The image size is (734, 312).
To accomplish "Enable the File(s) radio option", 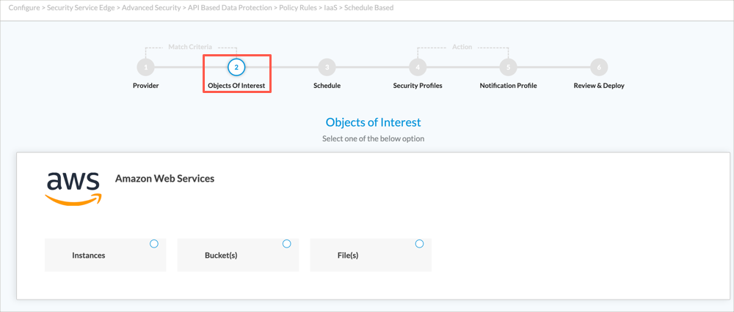I will coord(420,244).
